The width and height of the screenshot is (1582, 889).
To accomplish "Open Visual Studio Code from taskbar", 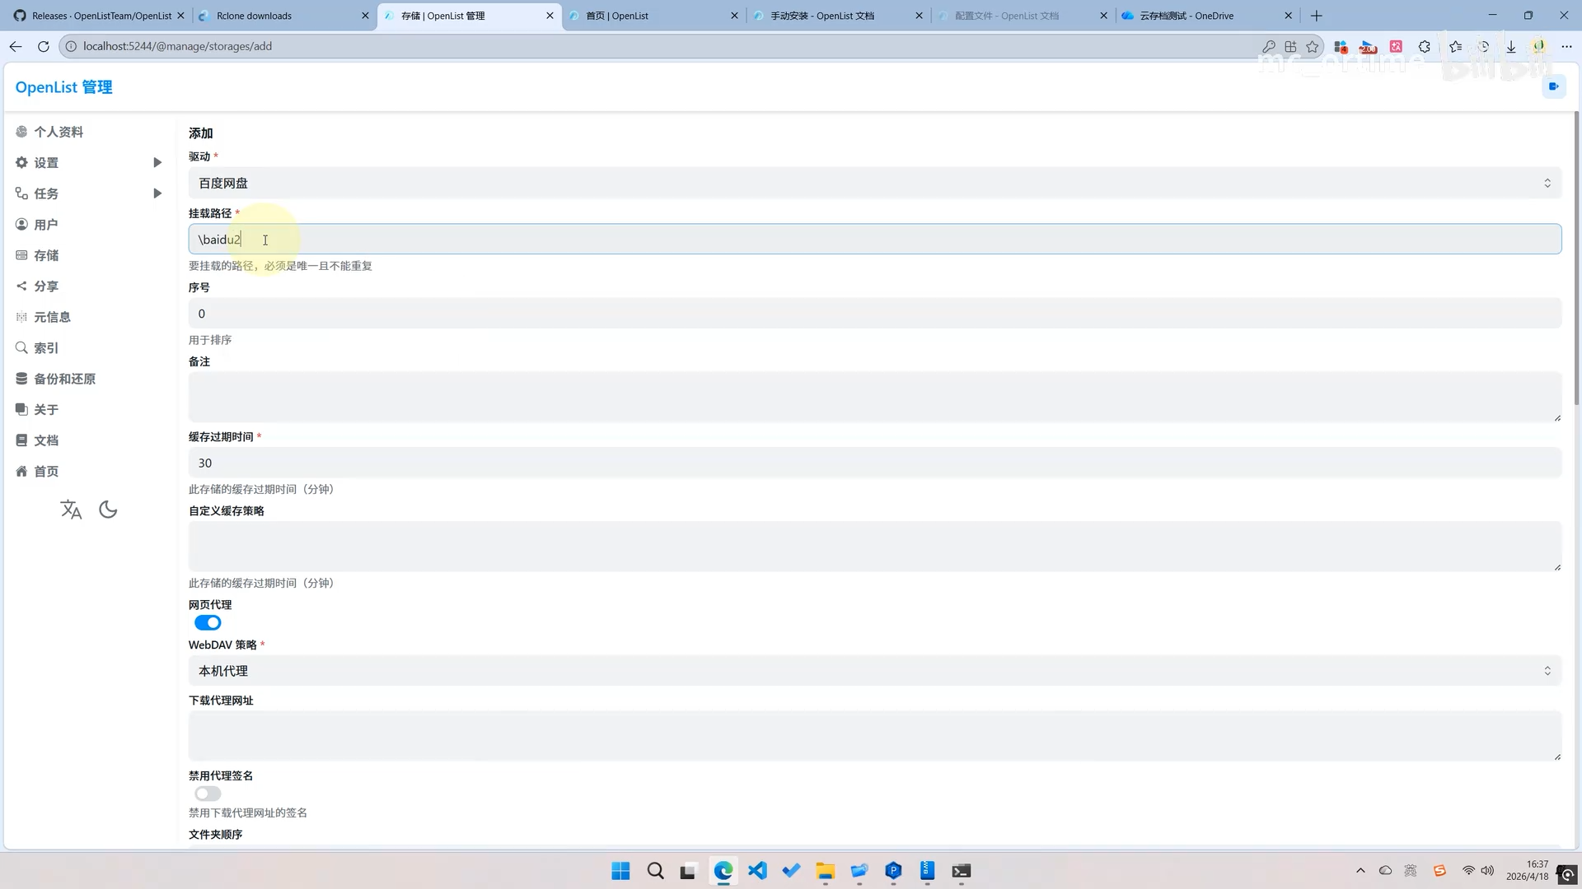I will point(757,871).
